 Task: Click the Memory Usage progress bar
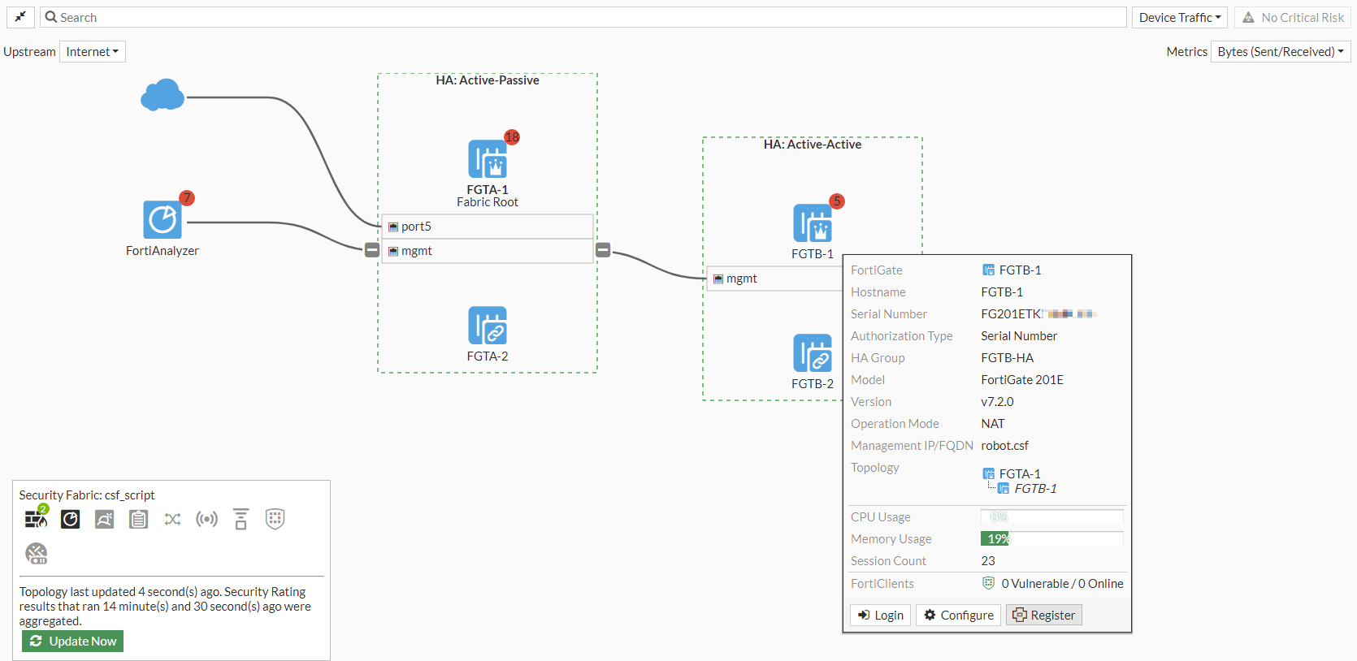(1051, 539)
